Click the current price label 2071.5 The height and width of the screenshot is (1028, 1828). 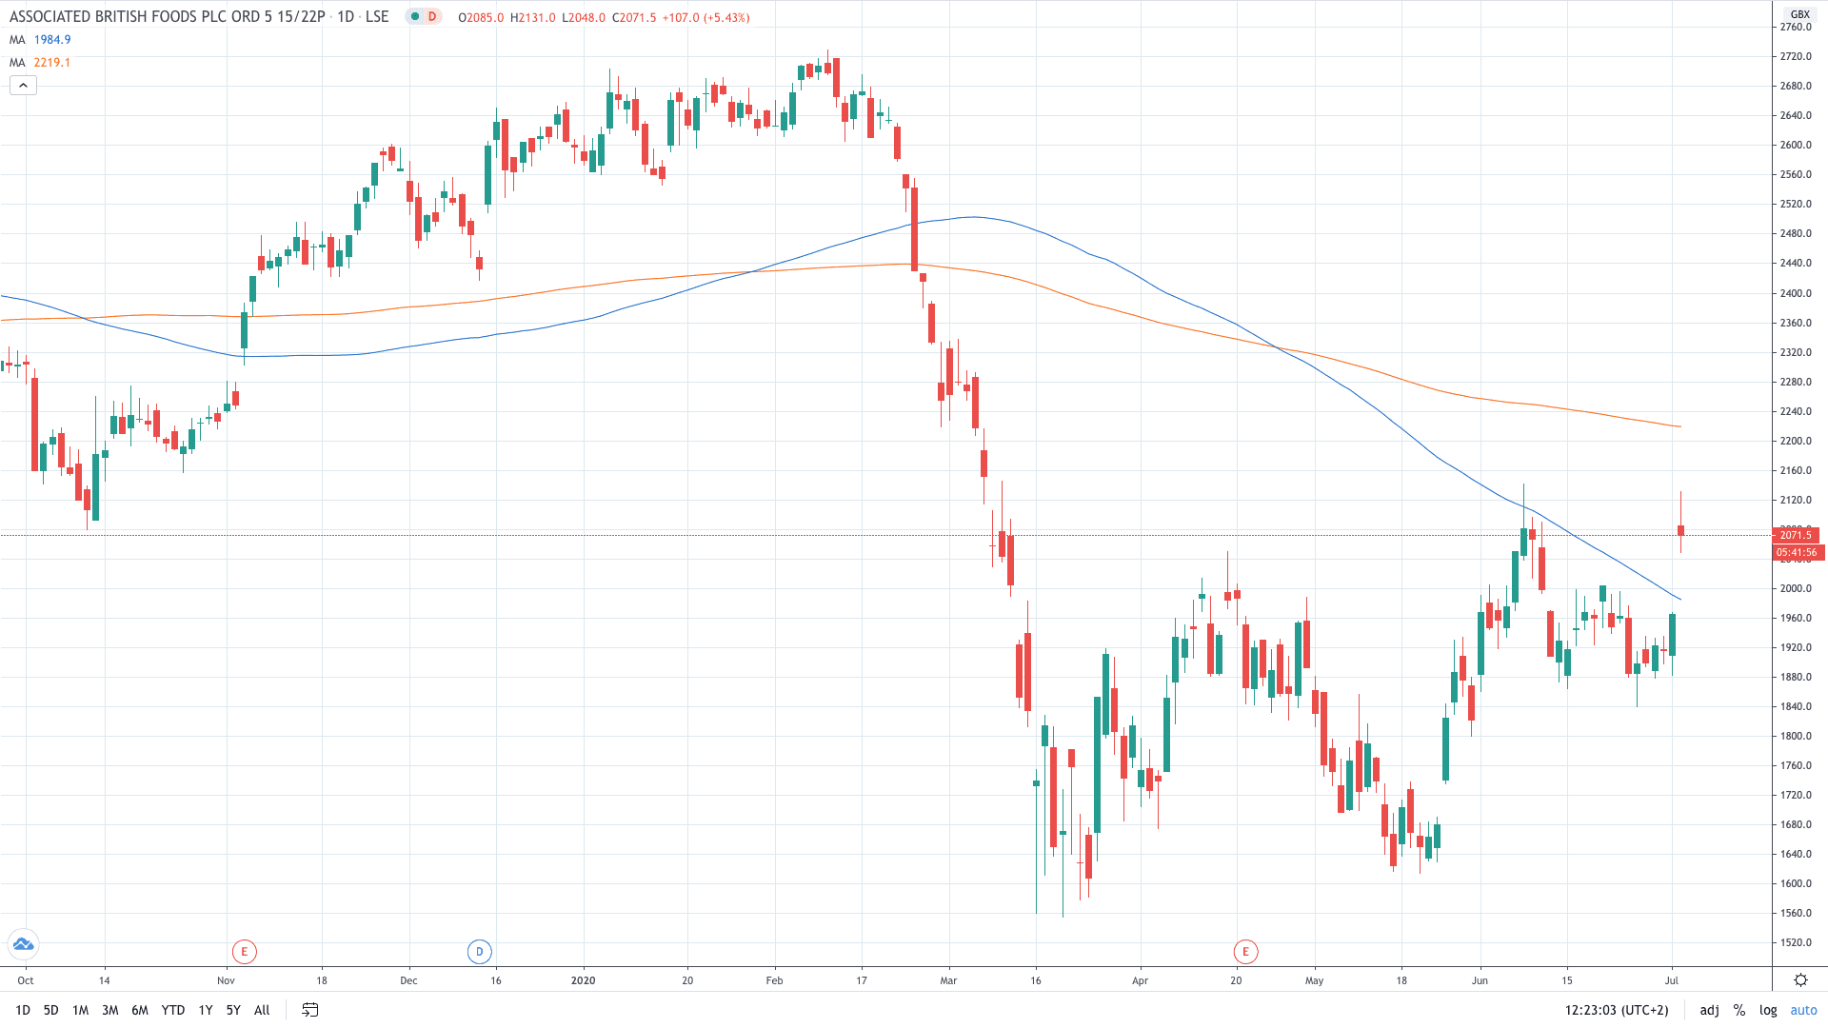click(1796, 535)
